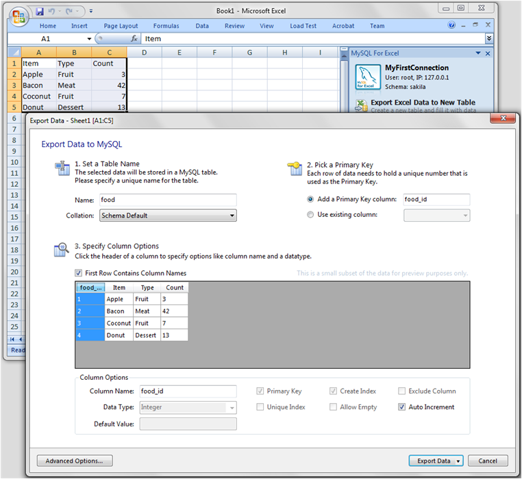Toggle the Primary Key checkbox
Image resolution: width=522 pixels, height=479 pixels.
[260, 391]
